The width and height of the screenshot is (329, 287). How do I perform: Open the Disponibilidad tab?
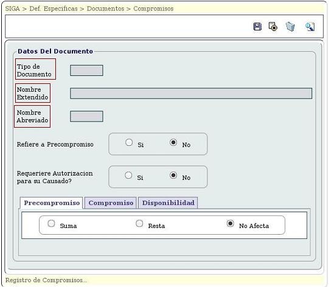[168, 203]
